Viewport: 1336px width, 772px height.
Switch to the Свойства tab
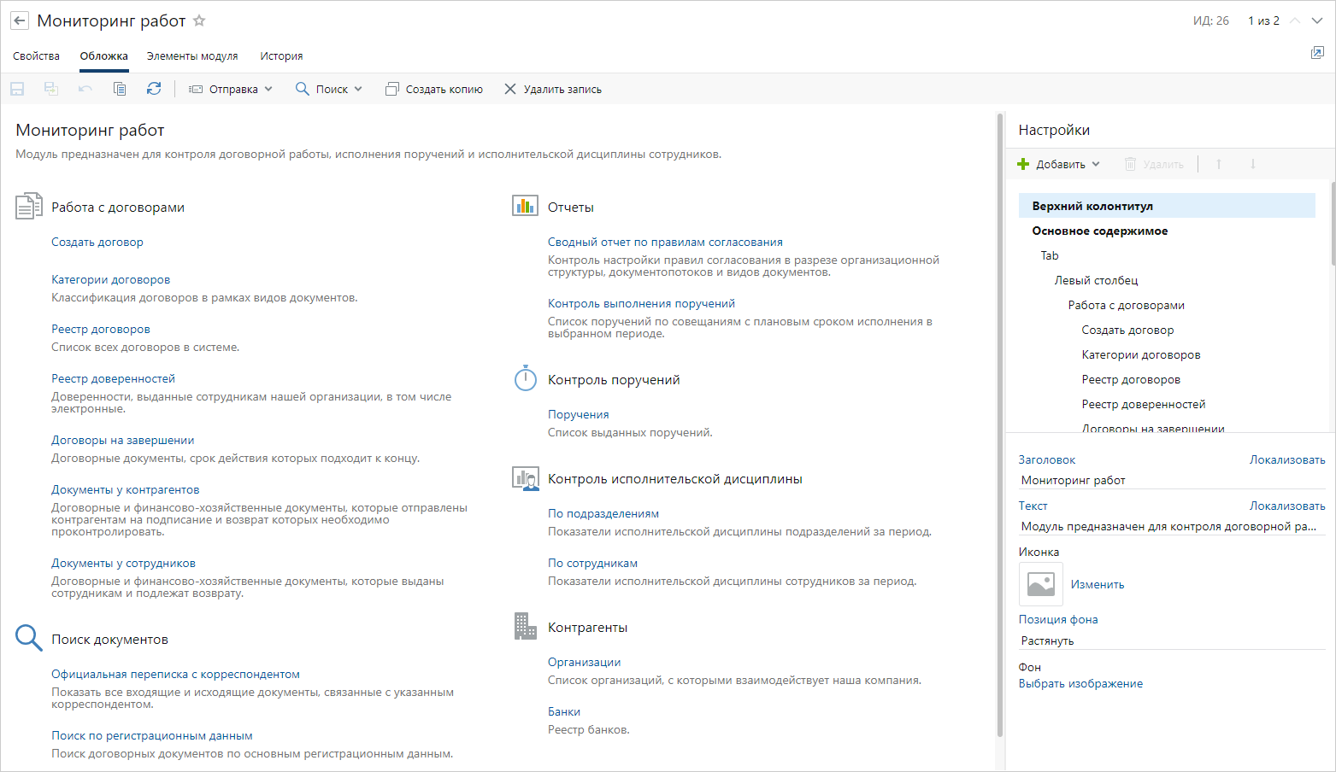pos(37,56)
